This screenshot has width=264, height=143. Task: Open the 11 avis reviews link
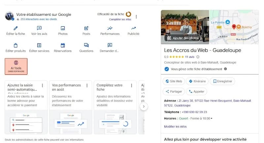click(x=189, y=57)
